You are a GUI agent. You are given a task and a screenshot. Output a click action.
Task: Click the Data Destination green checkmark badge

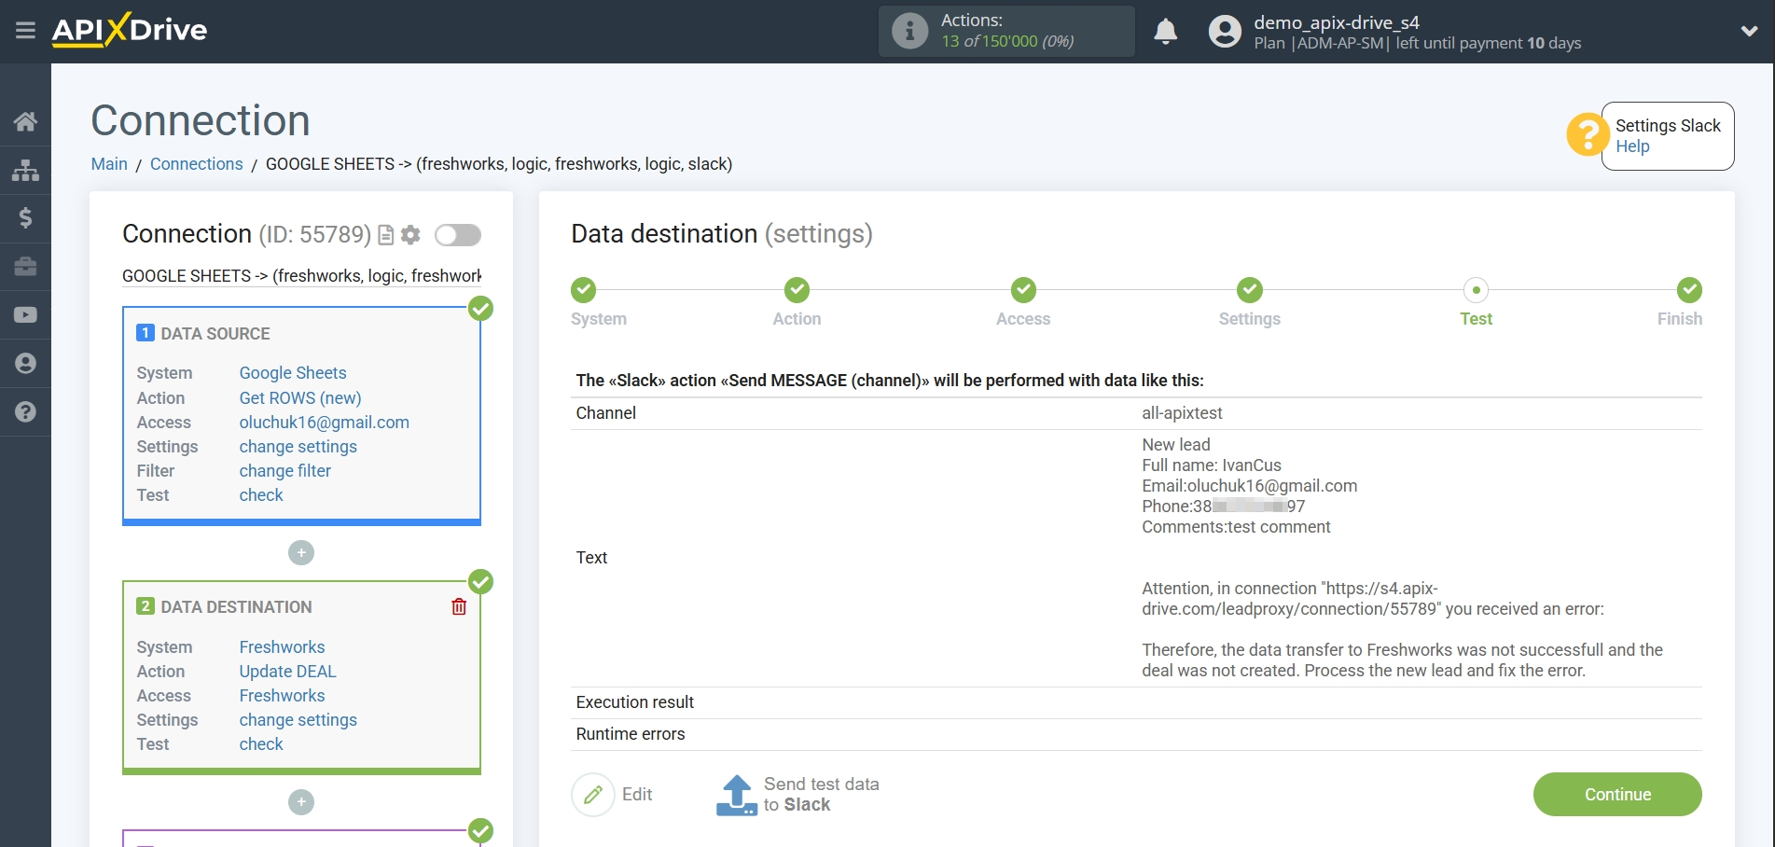click(480, 582)
